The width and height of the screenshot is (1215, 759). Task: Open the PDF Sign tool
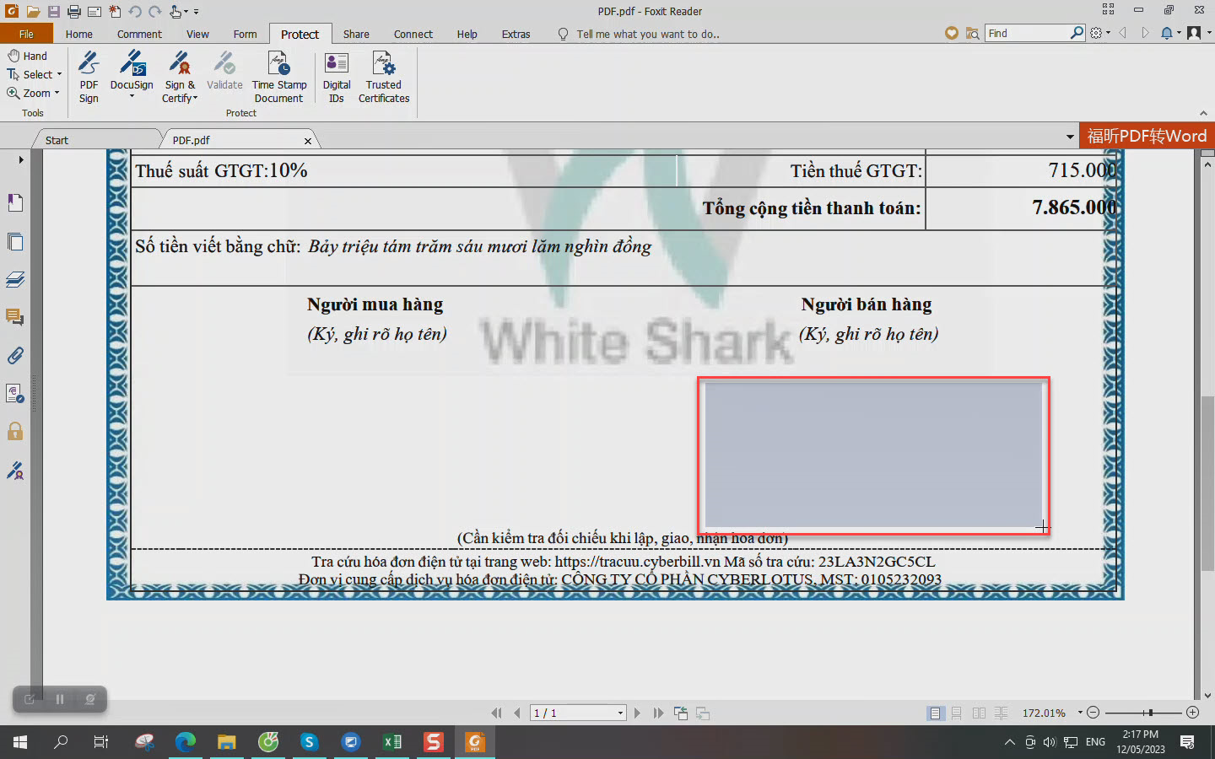click(x=89, y=76)
